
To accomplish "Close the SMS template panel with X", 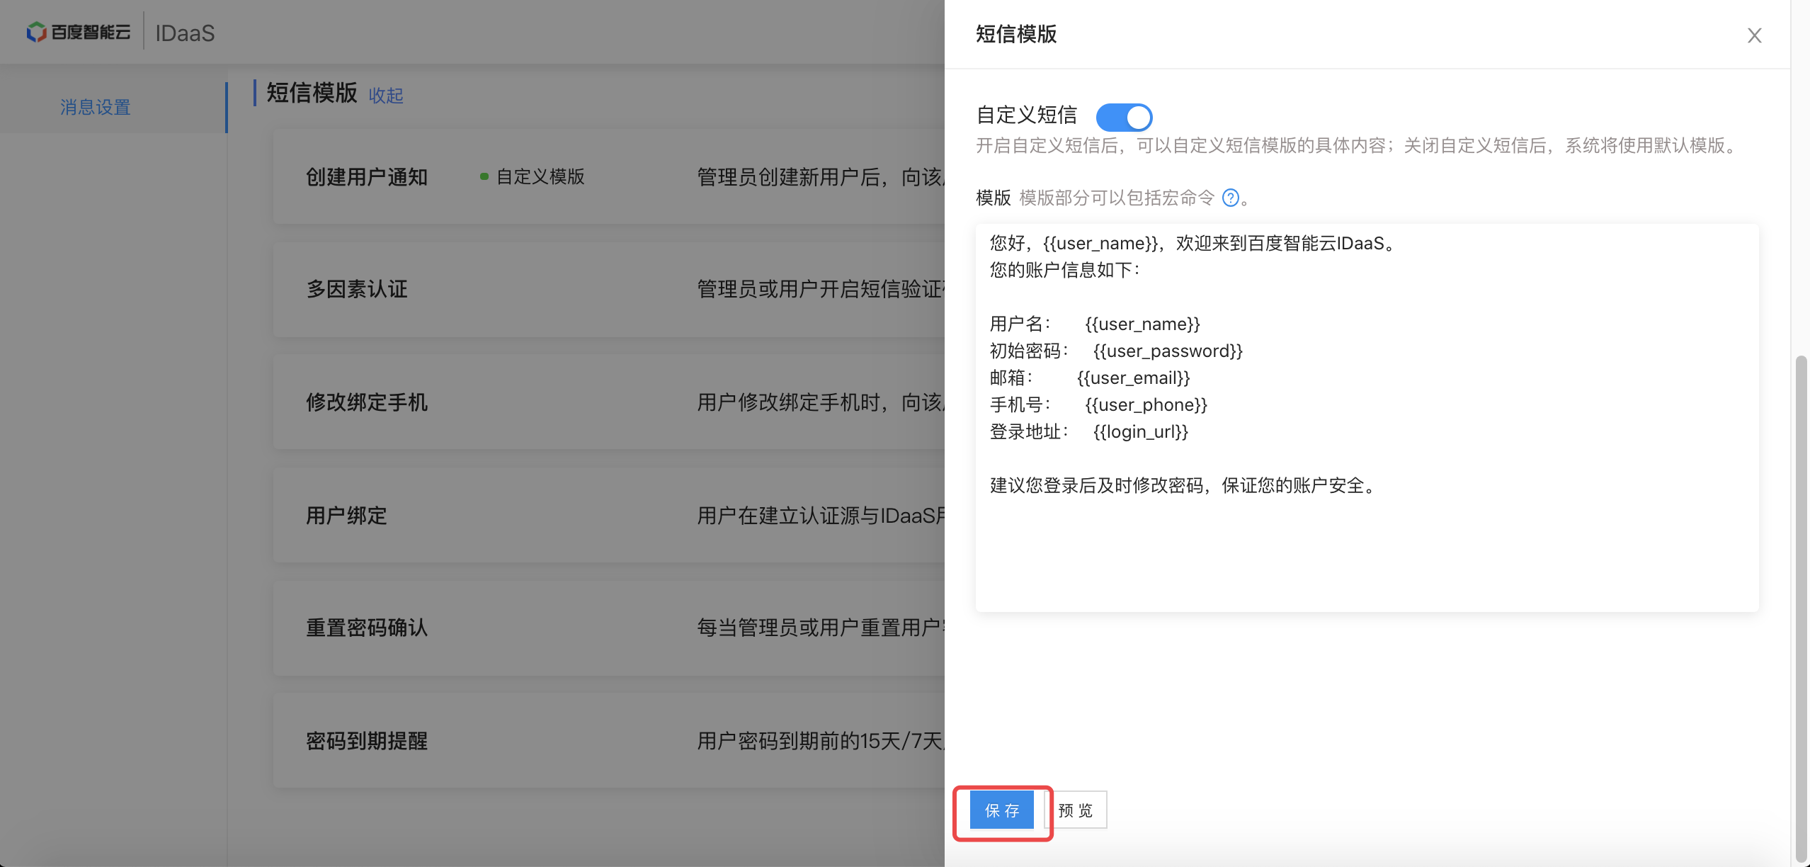I will pos(1753,35).
